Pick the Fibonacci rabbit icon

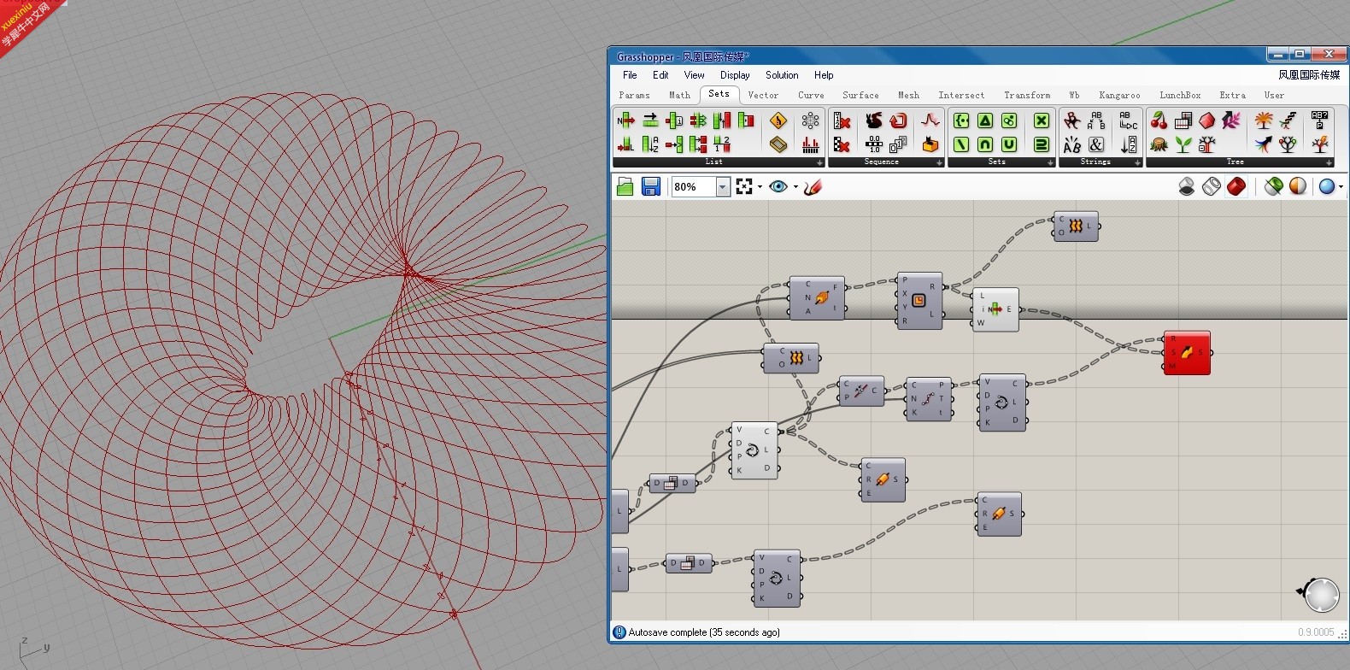[873, 120]
